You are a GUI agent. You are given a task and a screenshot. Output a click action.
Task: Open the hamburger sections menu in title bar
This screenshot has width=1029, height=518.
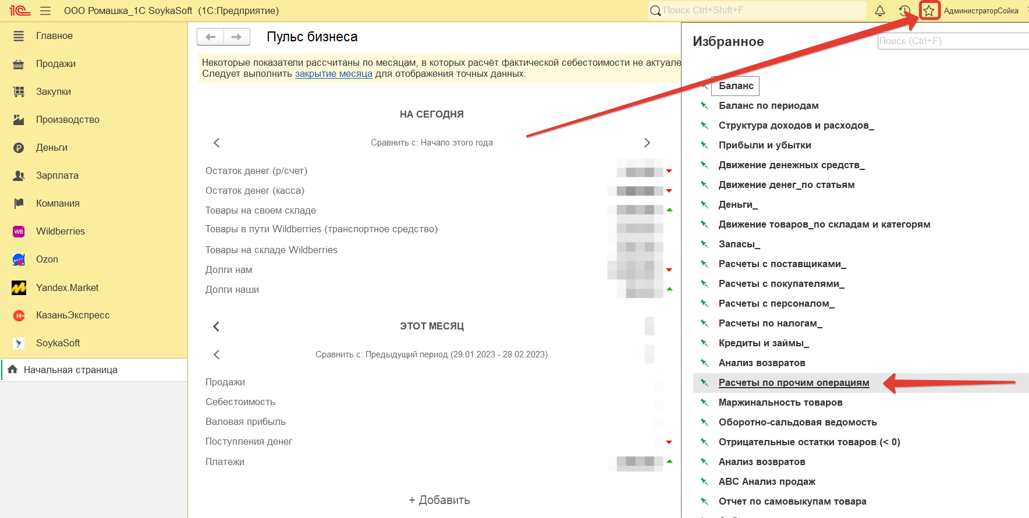[x=45, y=10]
